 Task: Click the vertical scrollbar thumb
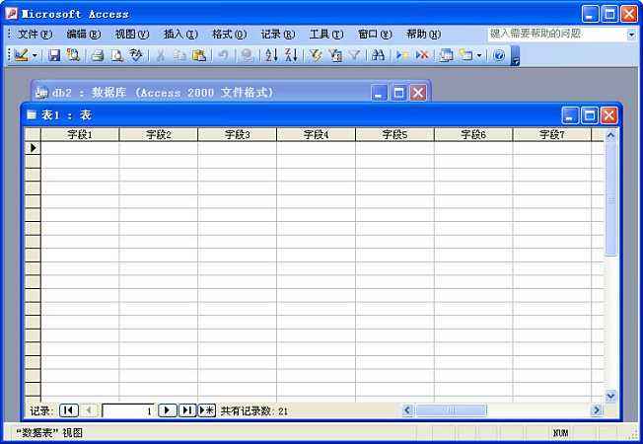pos(611,198)
